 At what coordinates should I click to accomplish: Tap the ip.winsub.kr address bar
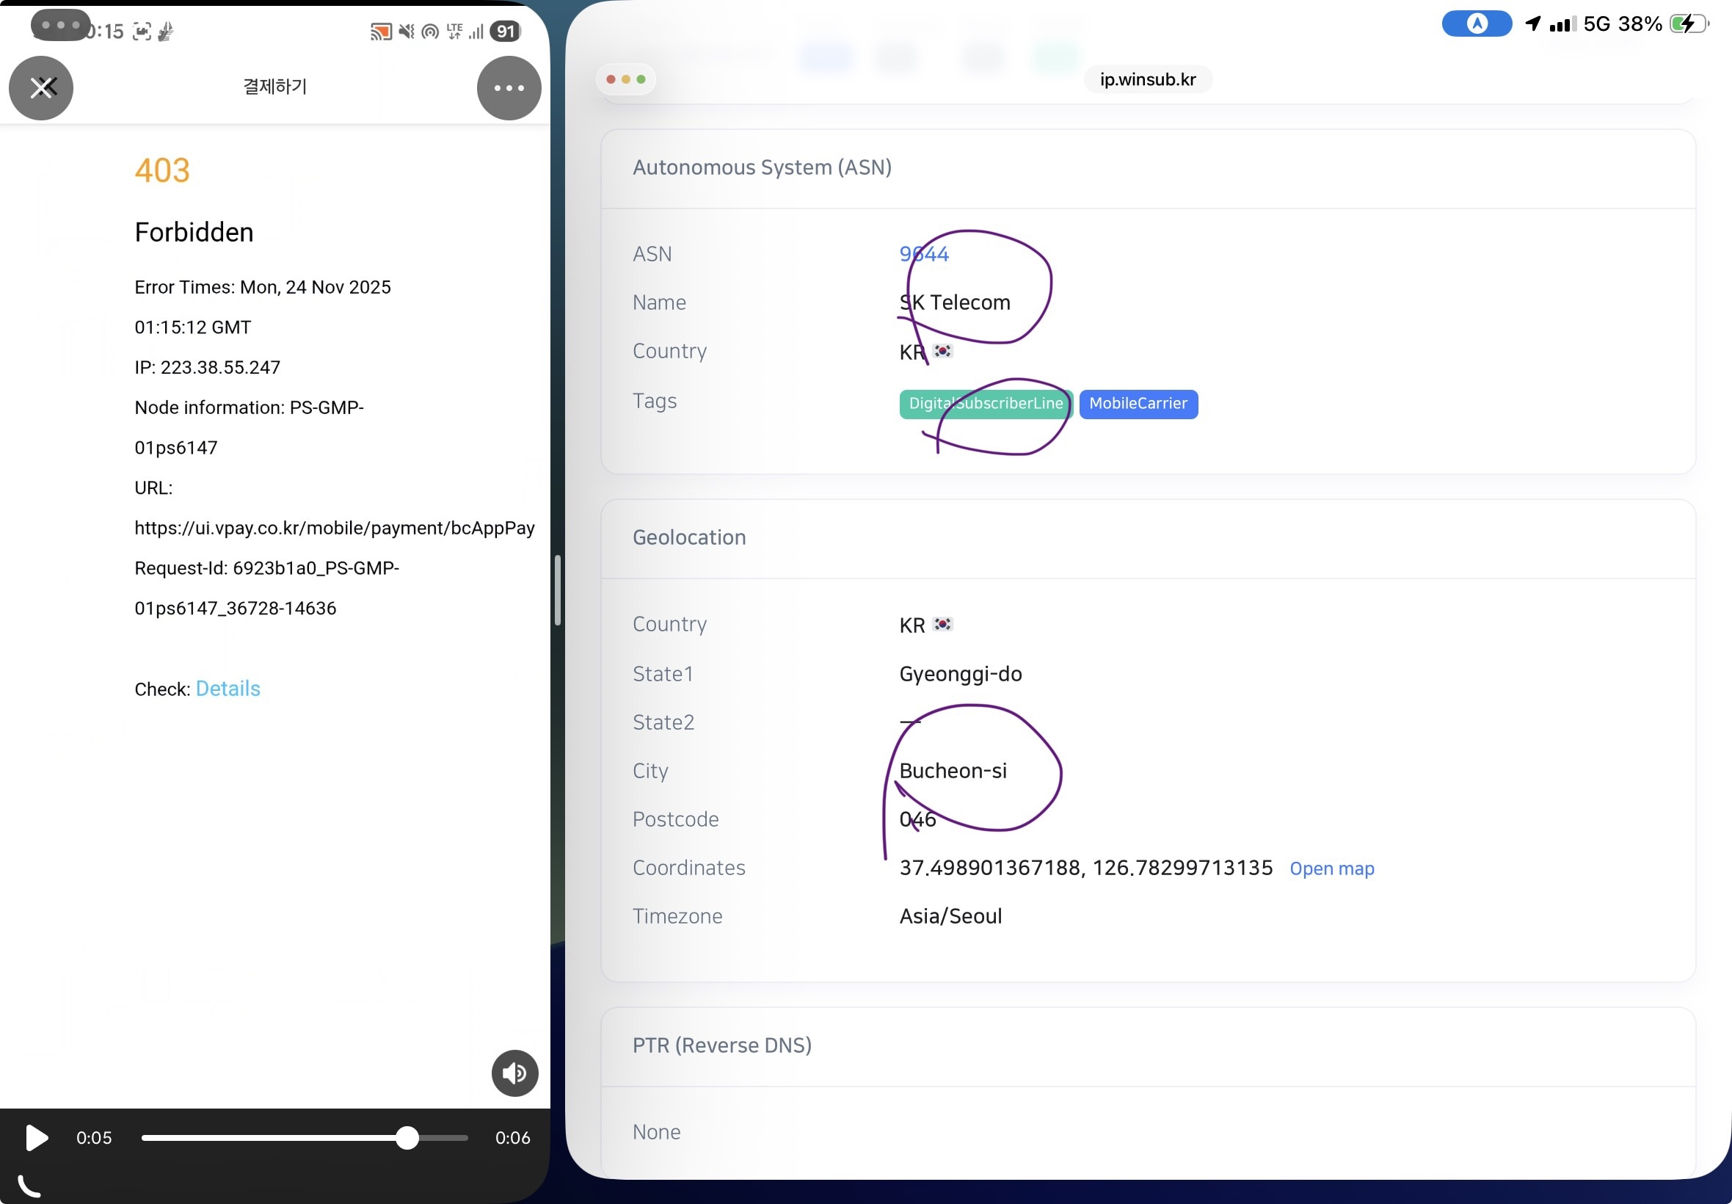coord(1148,79)
